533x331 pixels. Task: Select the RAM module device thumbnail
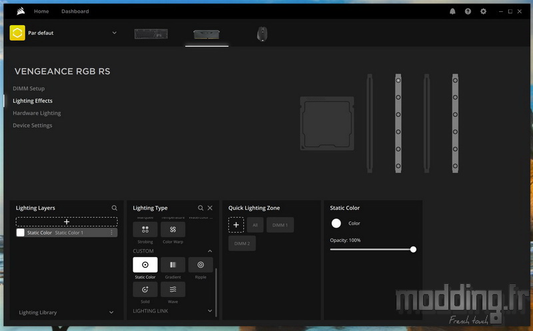pos(207,34)
